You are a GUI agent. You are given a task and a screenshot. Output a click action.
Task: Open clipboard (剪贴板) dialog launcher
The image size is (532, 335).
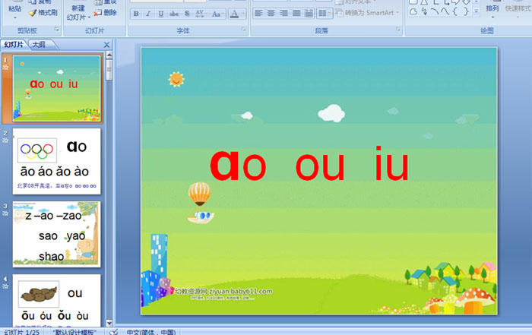pyautogui.click(x=57, y=30)
